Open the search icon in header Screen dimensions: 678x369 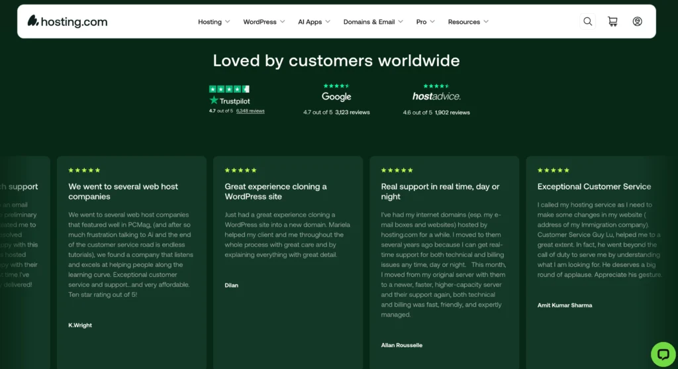click(588, 21)
